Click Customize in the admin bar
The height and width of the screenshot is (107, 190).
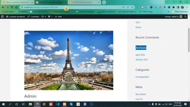(33, 17)
